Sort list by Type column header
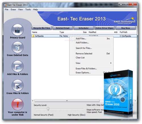The width and height of the screenshot is (142, 124). pyautogui.click(x=62, y=32)
